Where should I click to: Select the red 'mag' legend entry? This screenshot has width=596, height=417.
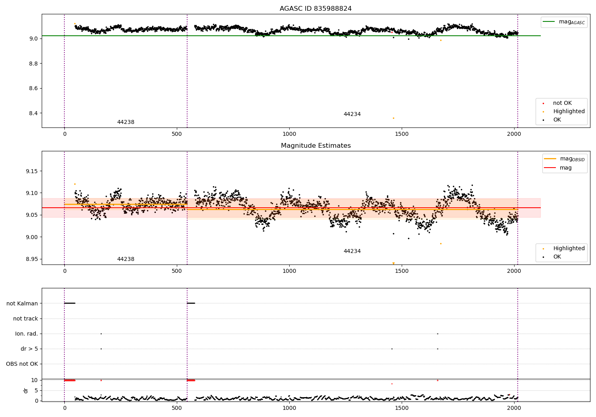(558, 168)
